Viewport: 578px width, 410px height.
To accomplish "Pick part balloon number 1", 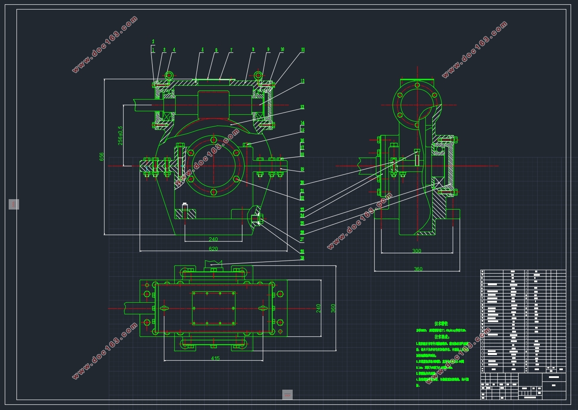I will (153, 50).
